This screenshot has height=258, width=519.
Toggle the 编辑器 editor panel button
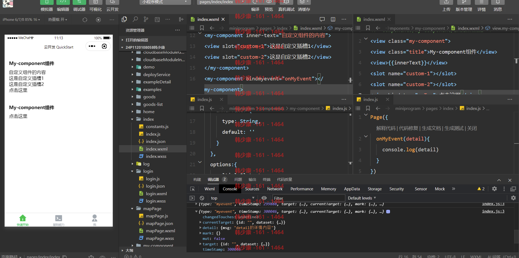63,6
